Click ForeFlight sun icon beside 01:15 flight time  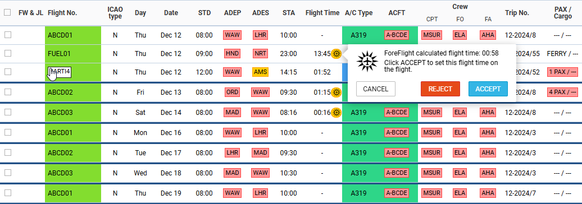pyautogui.click(x=337, y=92)
